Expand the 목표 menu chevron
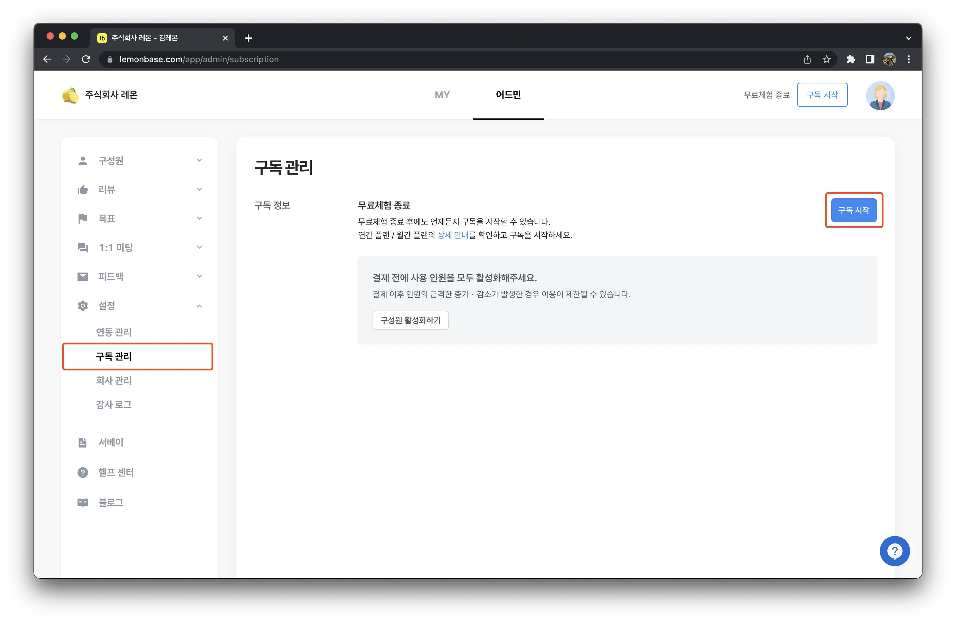Viewport: 956px width, 623px height. [199, 218]
